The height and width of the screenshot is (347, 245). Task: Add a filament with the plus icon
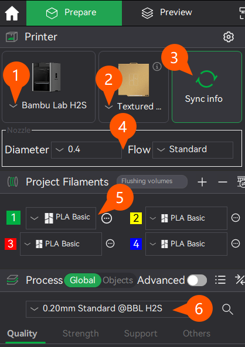tap(202, 182)
